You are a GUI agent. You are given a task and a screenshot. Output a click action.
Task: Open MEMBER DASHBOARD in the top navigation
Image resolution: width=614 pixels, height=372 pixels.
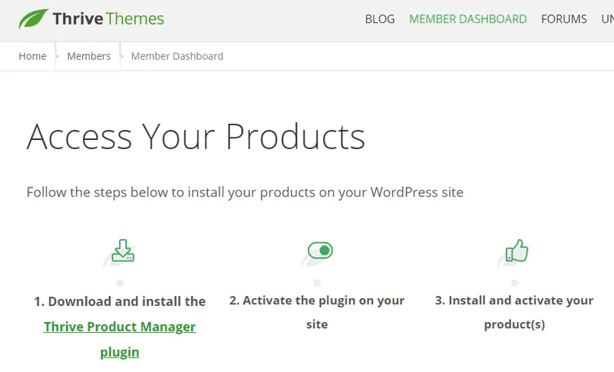pos(467,18)
